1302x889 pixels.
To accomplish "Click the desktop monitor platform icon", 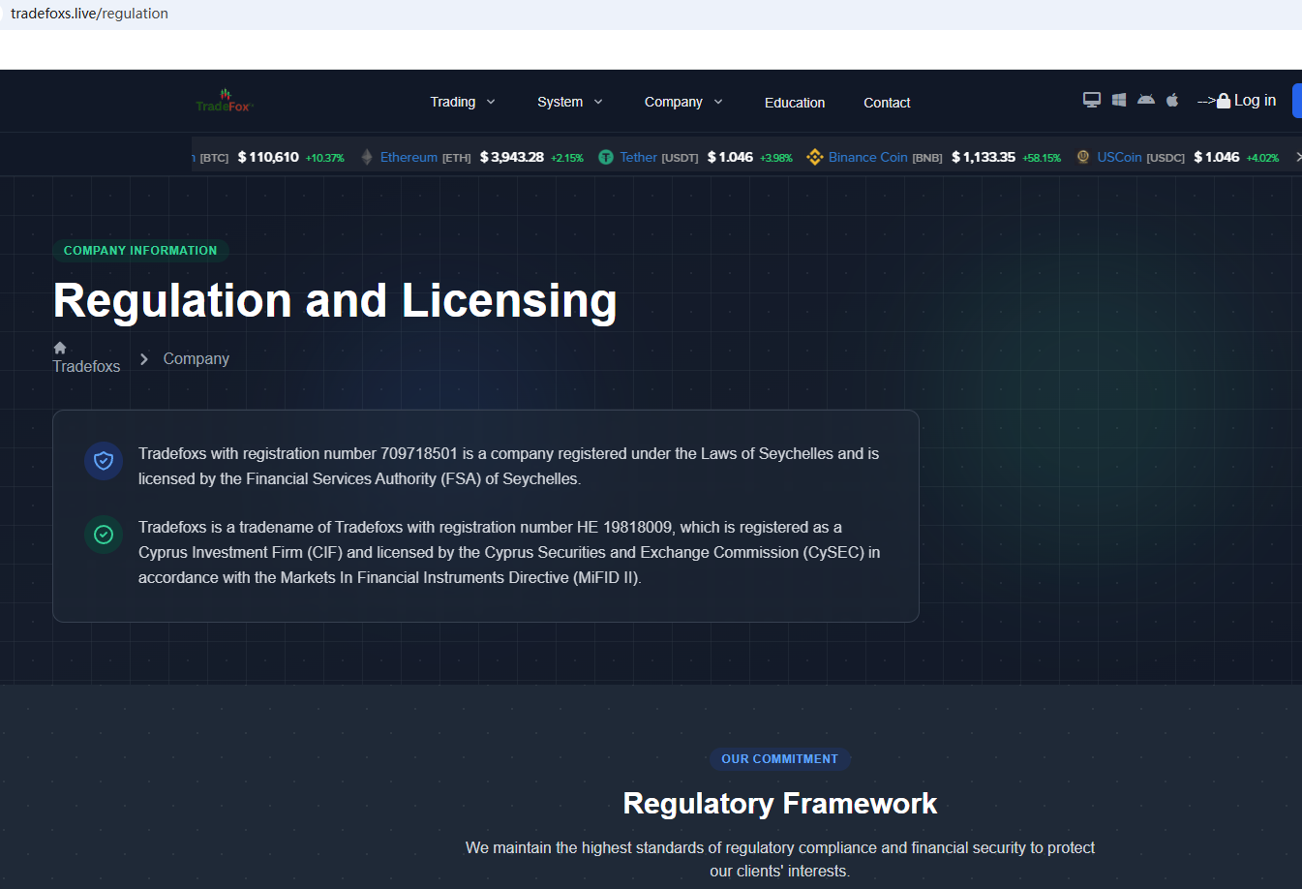I will tap(1092, 100).
